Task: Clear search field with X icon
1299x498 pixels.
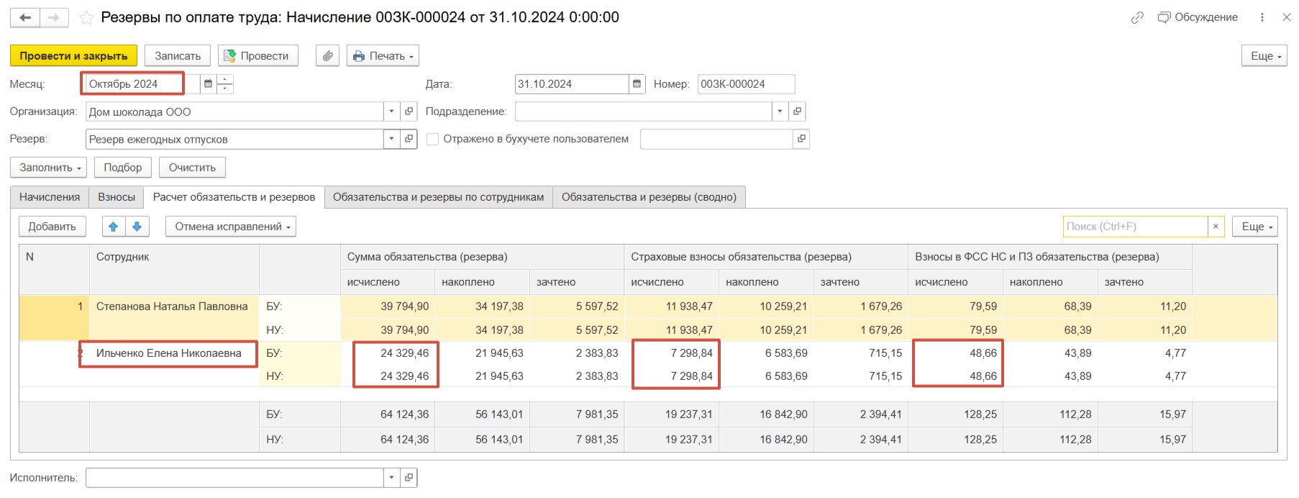Action: pos(1216,227)
